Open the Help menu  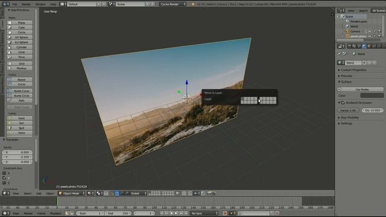click(x=53, y=4)
